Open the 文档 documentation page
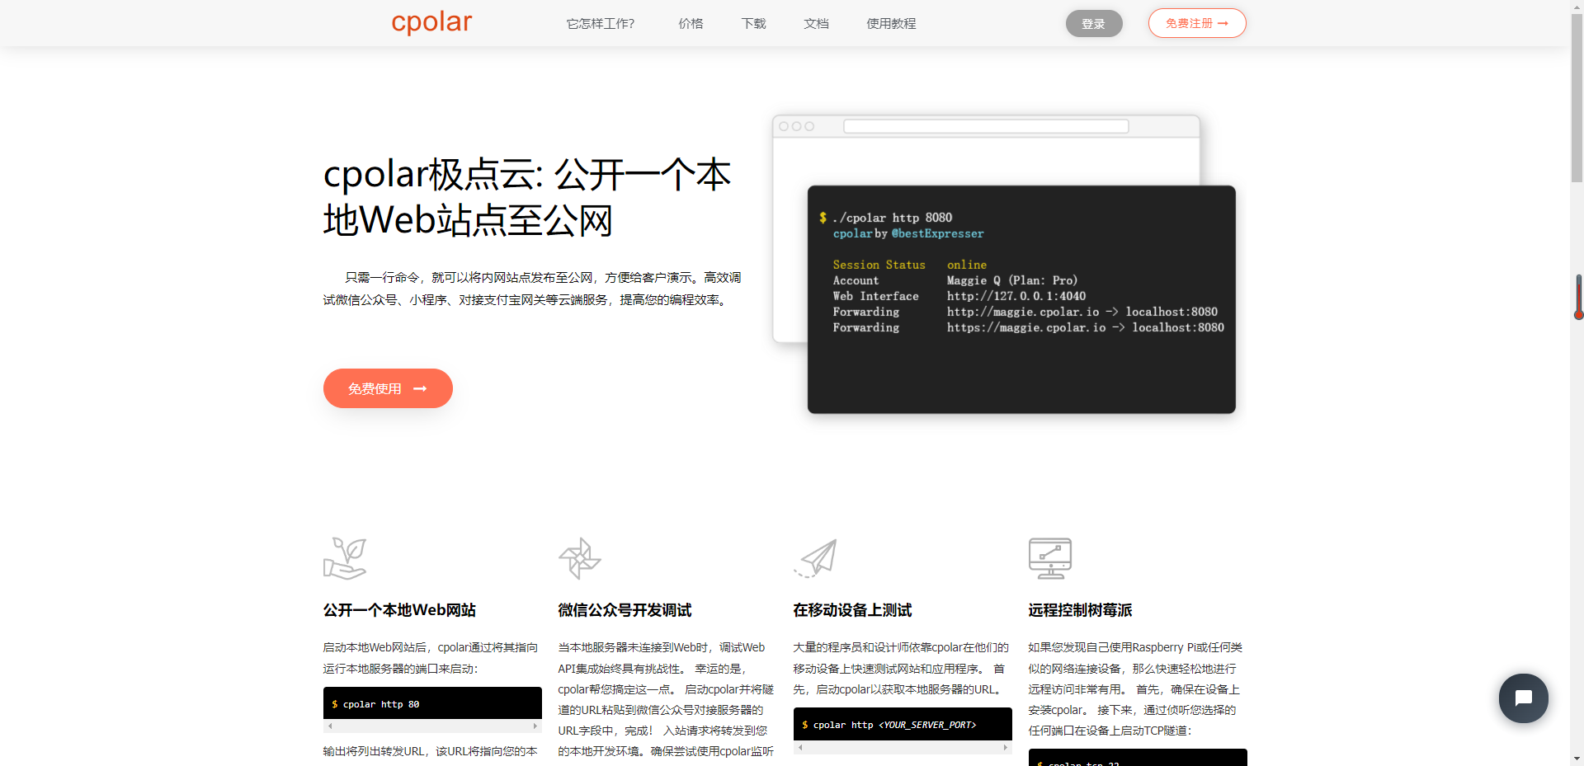Screen dimensions: 1584x766 click(x=816, y=24)
